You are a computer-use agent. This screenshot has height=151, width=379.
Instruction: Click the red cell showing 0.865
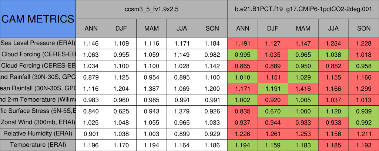[242, 66]
